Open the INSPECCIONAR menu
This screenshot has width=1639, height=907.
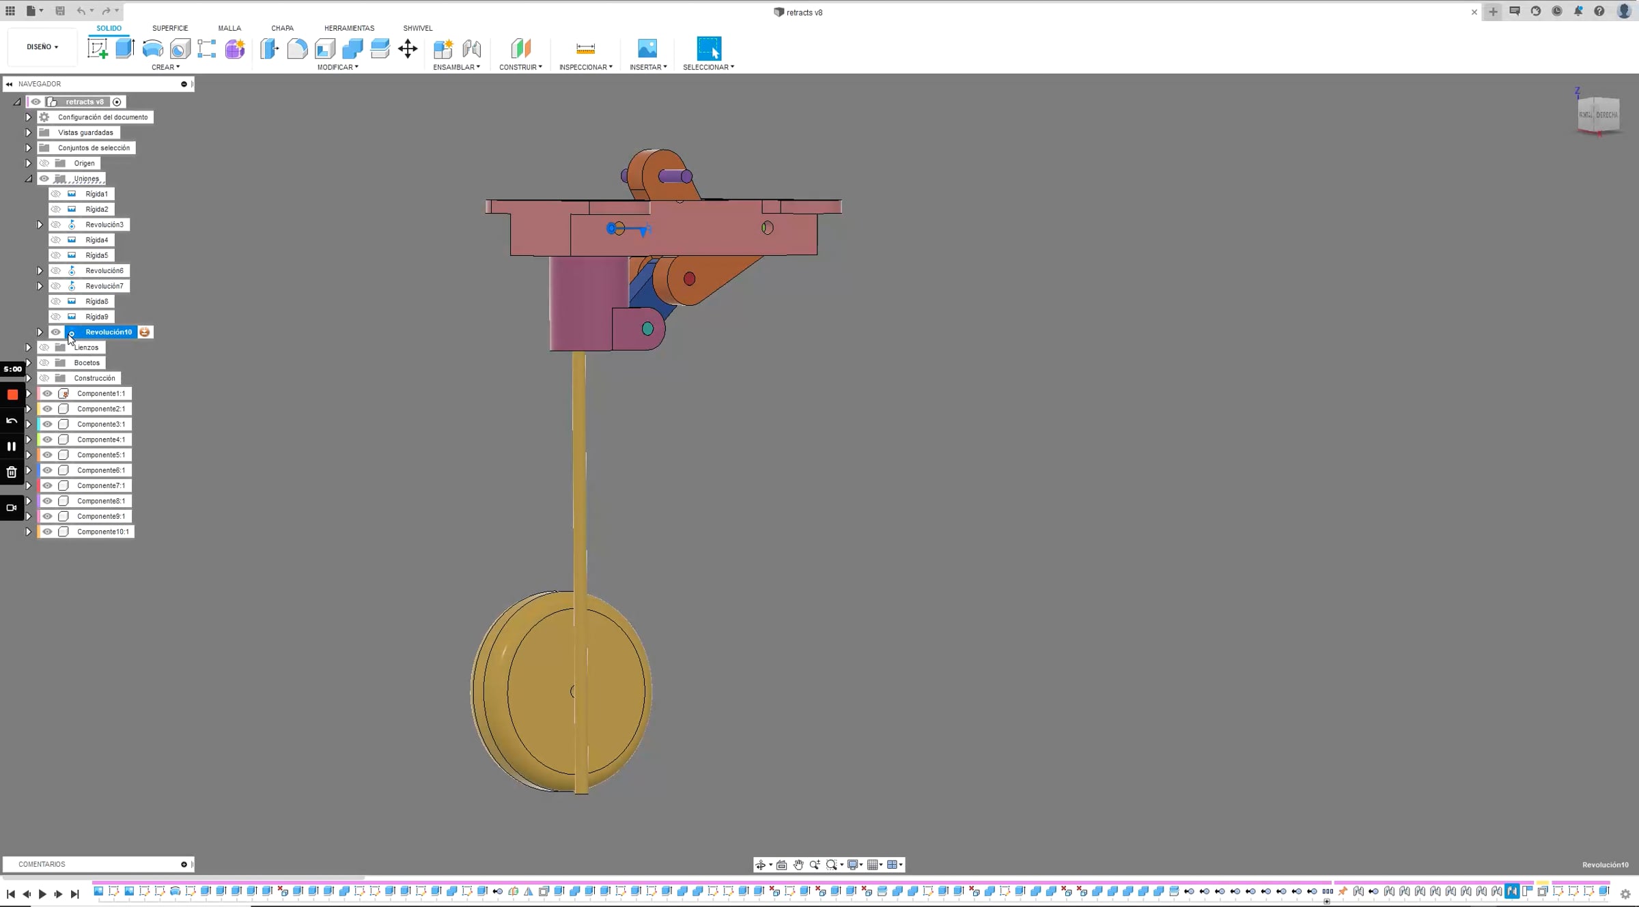(586, 67)
